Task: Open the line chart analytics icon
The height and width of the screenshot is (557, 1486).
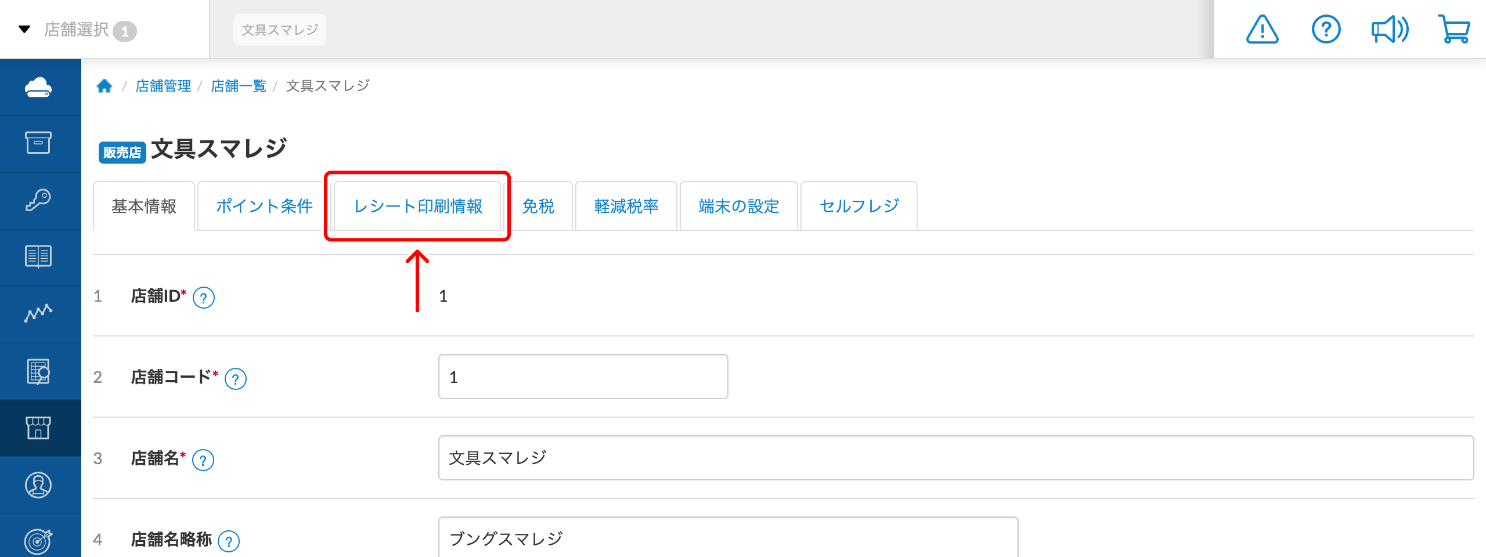Action: (x=38, y=313)
